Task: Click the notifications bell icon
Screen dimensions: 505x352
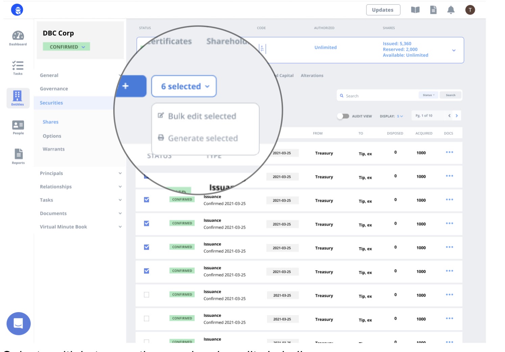Action: [x=451, y=10]
